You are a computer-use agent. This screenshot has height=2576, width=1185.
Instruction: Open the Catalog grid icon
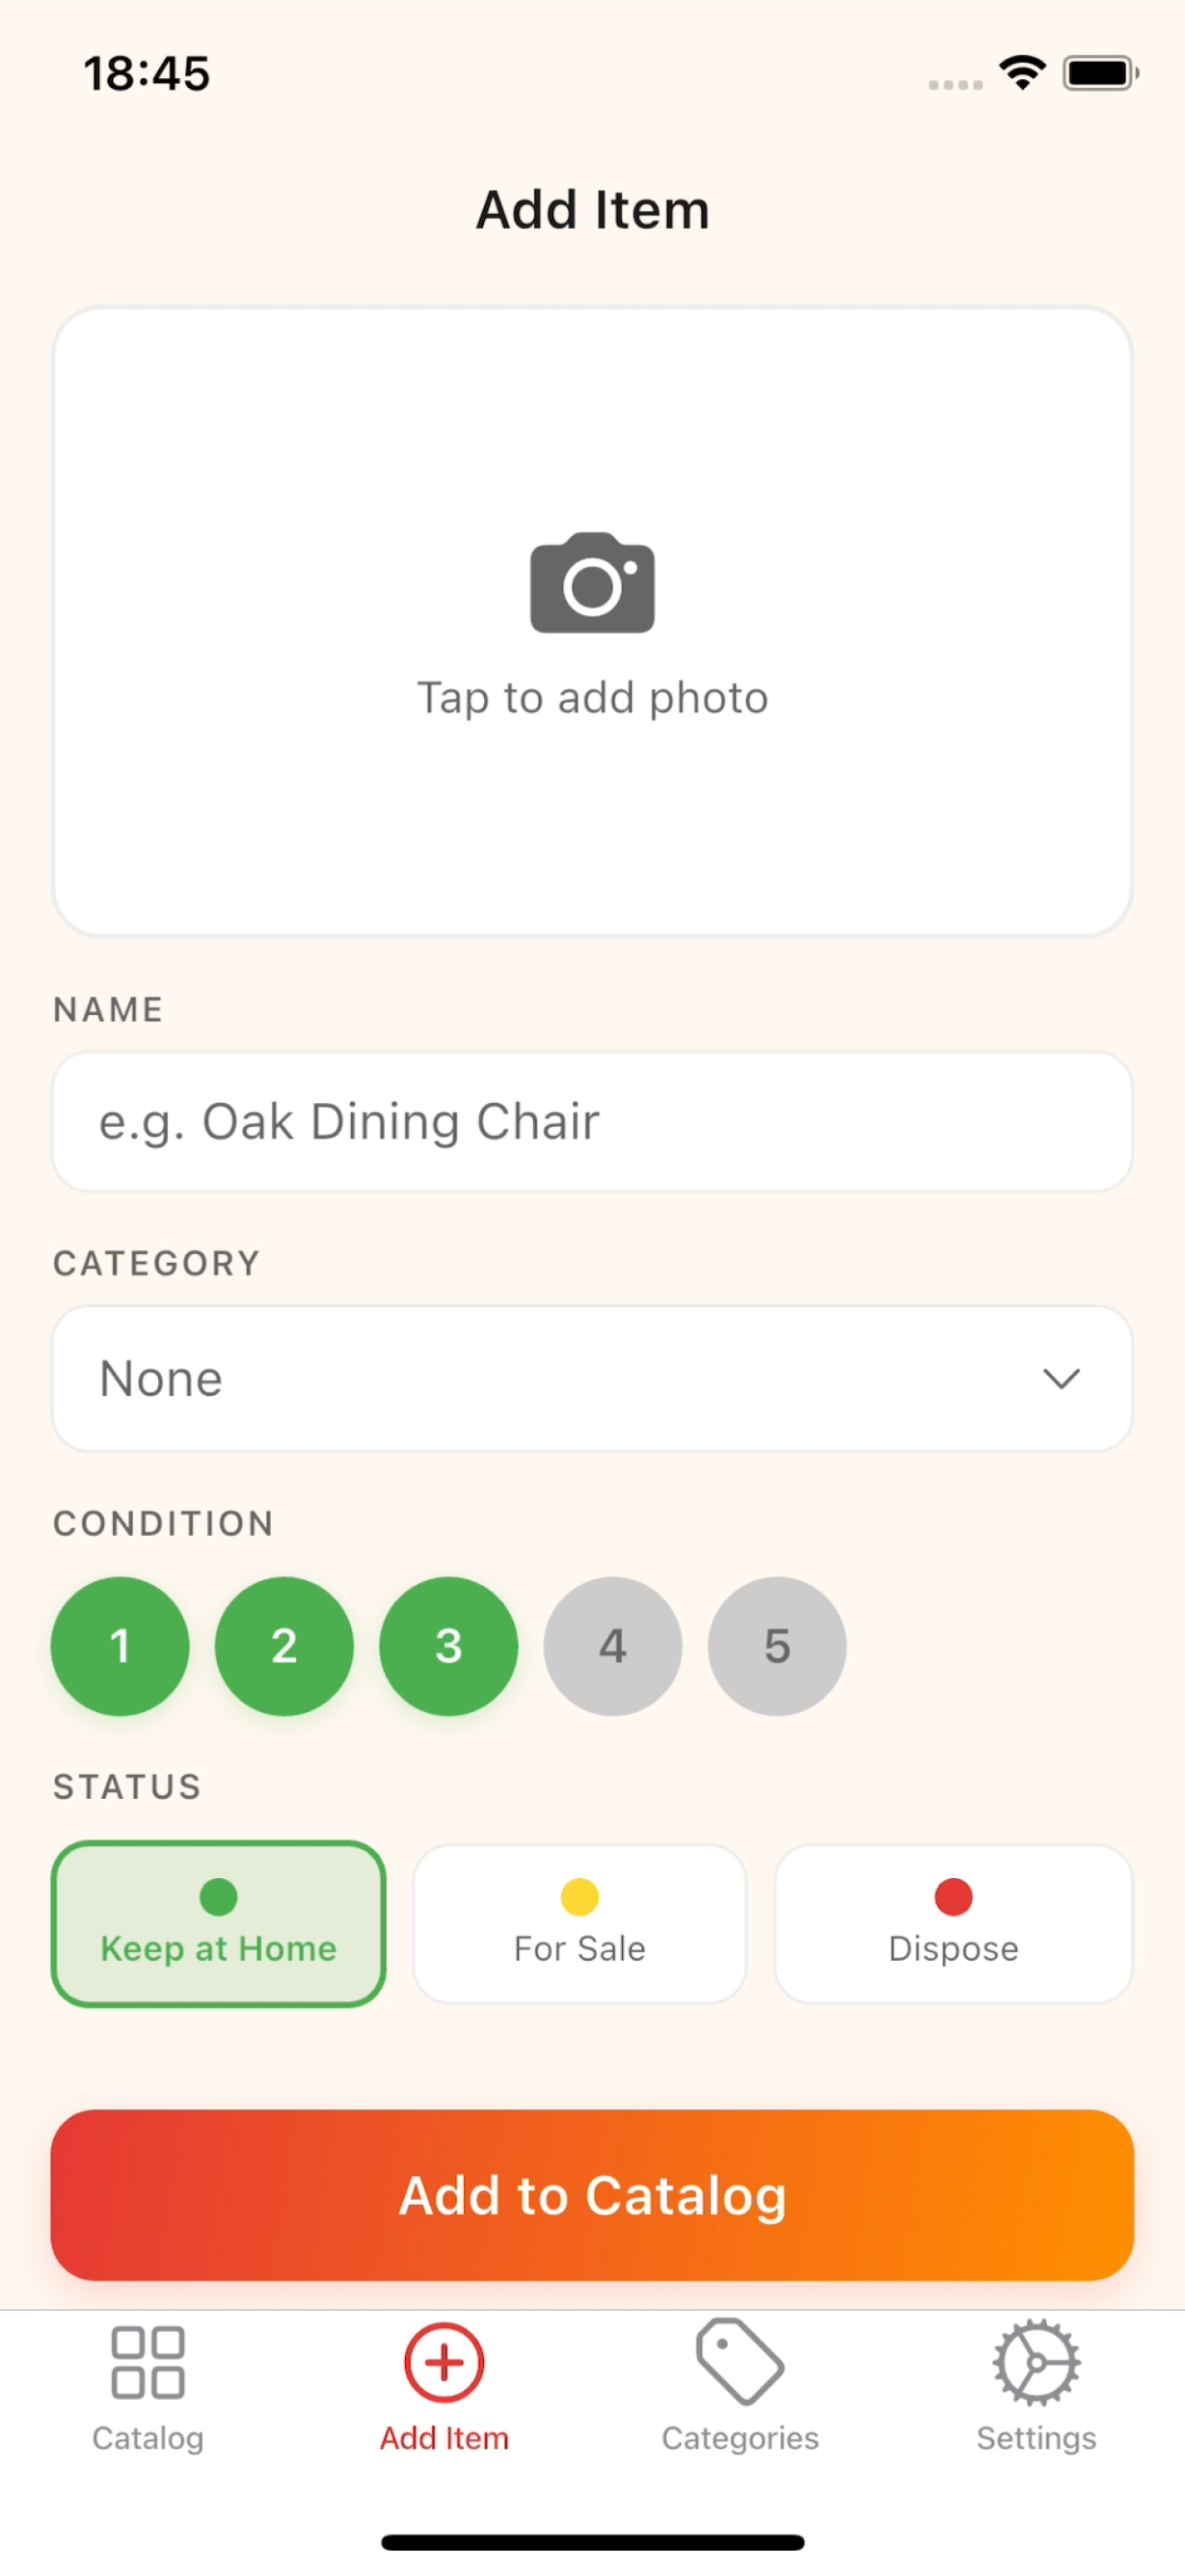[148, 2363]
